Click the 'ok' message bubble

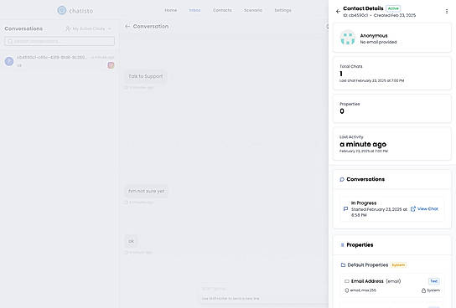[x=131, y=241]
